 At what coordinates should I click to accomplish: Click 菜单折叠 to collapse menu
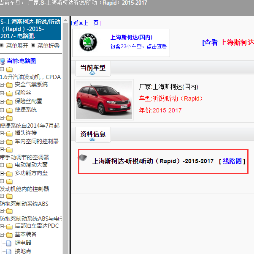tap(49, 46)
